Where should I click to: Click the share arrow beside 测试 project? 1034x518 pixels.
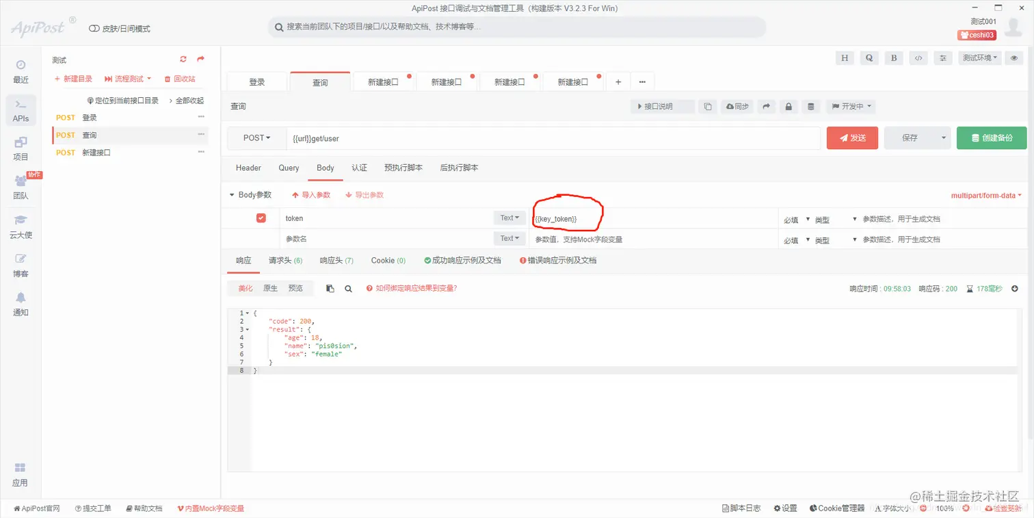coord(200,60)
